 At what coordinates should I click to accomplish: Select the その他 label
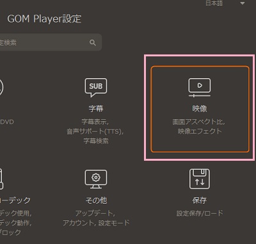point(96,200)
